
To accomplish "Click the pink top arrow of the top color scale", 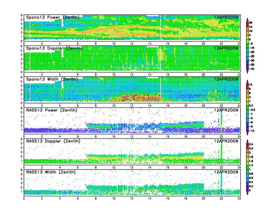I will [x=247, y=20].
